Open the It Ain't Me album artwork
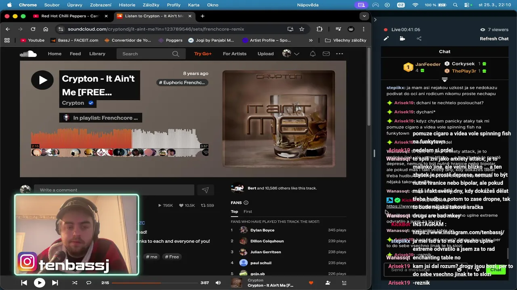This screenshot has height=290, width=517. [279, 118]
